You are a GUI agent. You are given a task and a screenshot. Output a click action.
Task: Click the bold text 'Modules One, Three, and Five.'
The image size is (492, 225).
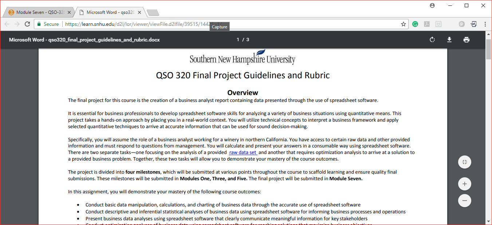point(213,179)
